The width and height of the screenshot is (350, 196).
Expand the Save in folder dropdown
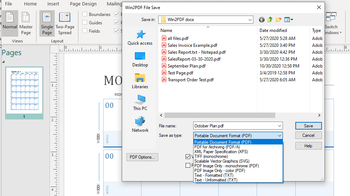click(250, 20)
